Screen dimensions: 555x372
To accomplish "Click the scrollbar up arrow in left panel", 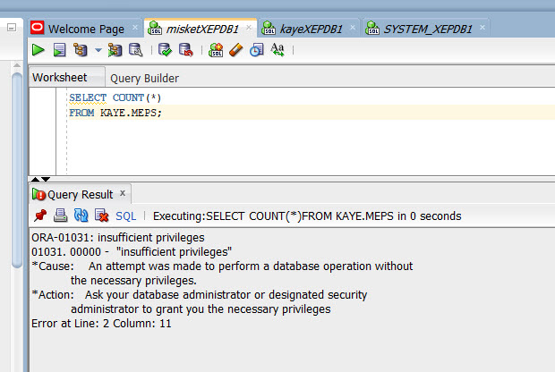I will (x=17, y=65).
